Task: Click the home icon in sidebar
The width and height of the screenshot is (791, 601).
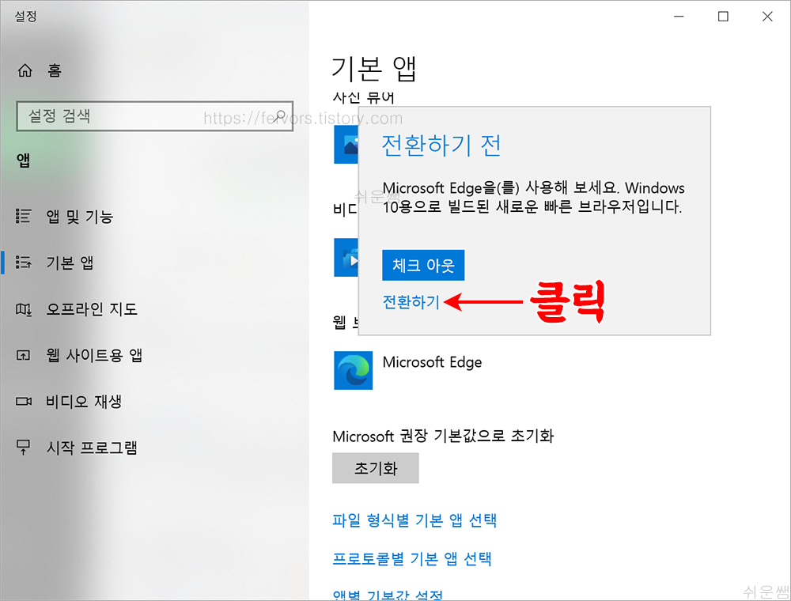Action: tap(25, 70)
